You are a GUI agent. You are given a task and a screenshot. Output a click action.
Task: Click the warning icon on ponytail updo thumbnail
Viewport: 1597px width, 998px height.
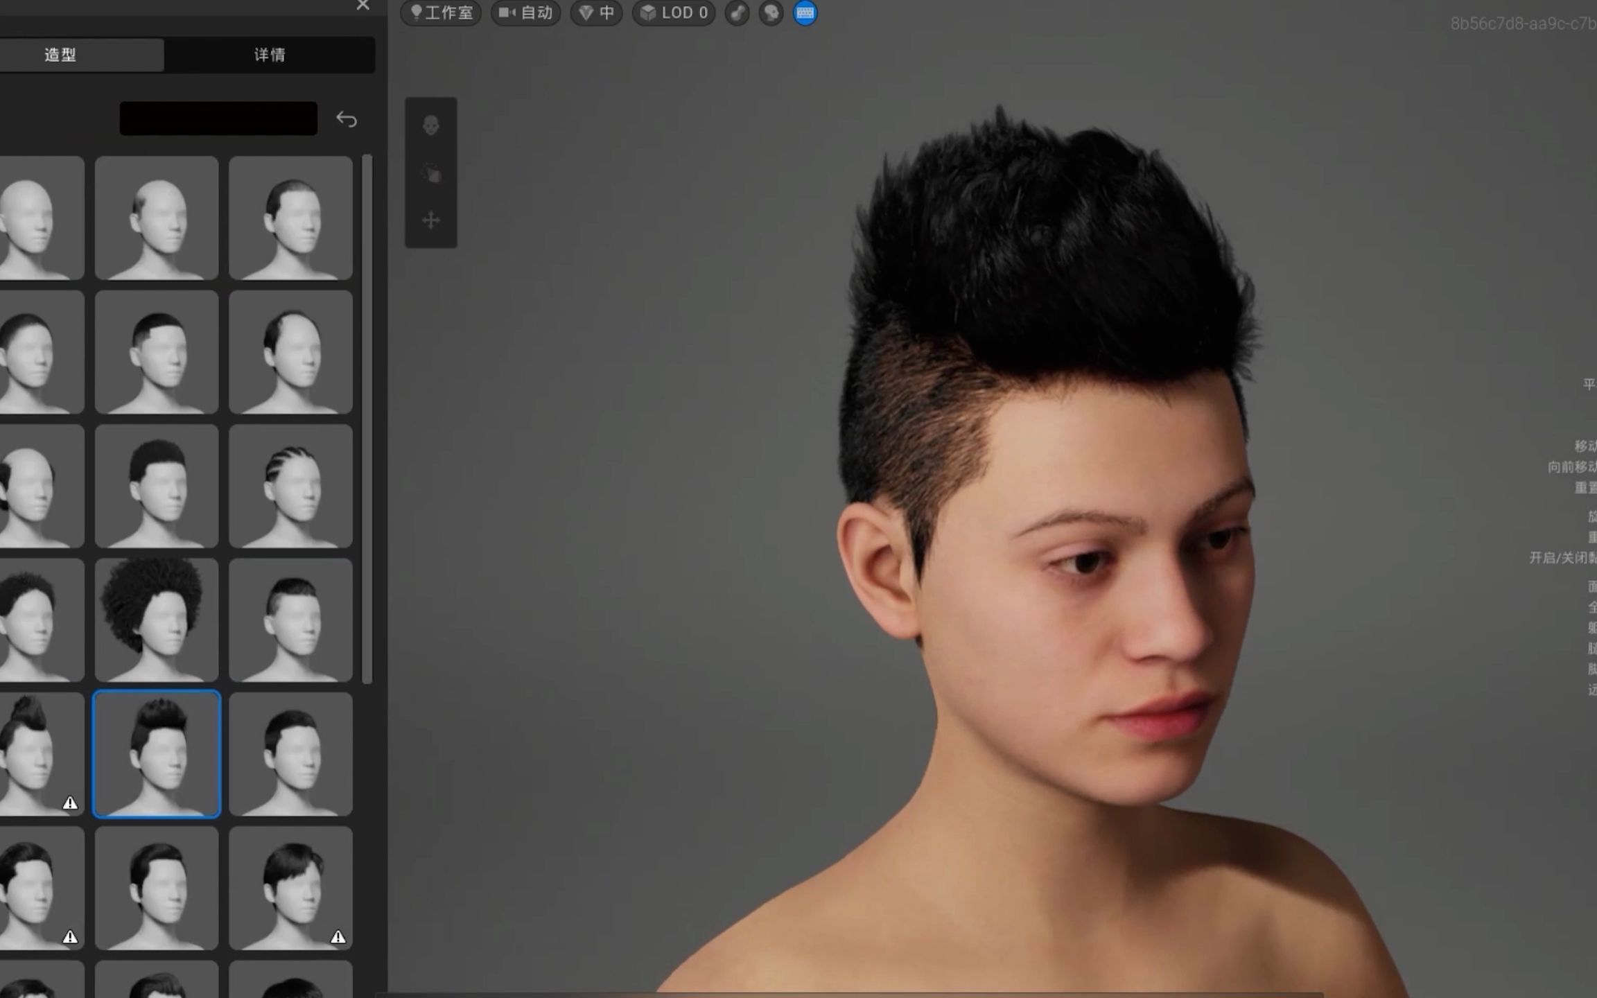70,803
